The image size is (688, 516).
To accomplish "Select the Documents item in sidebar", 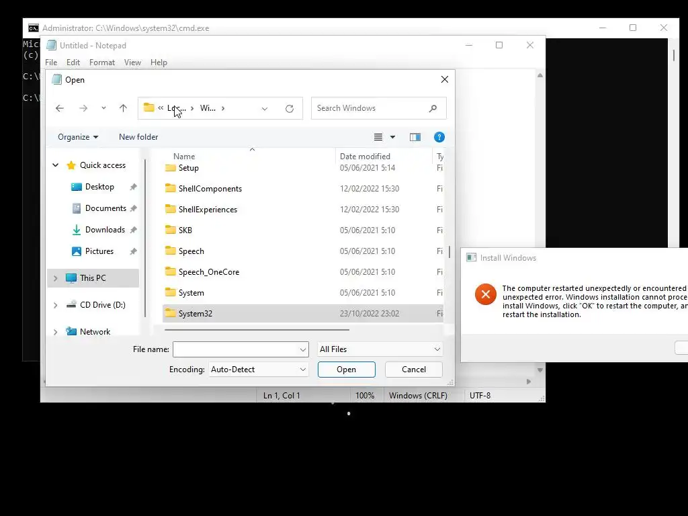I will [105, 208].
